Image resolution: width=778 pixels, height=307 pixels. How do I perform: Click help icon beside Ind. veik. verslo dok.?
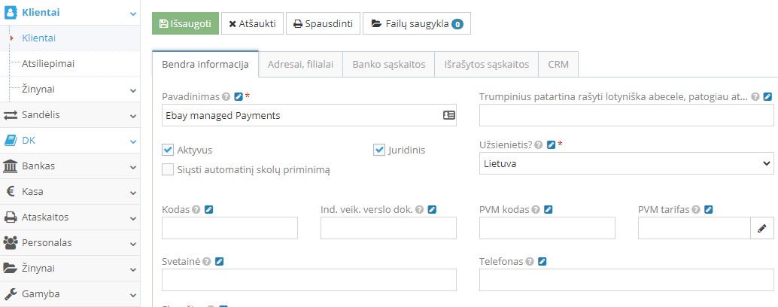(x=420, y=209)
